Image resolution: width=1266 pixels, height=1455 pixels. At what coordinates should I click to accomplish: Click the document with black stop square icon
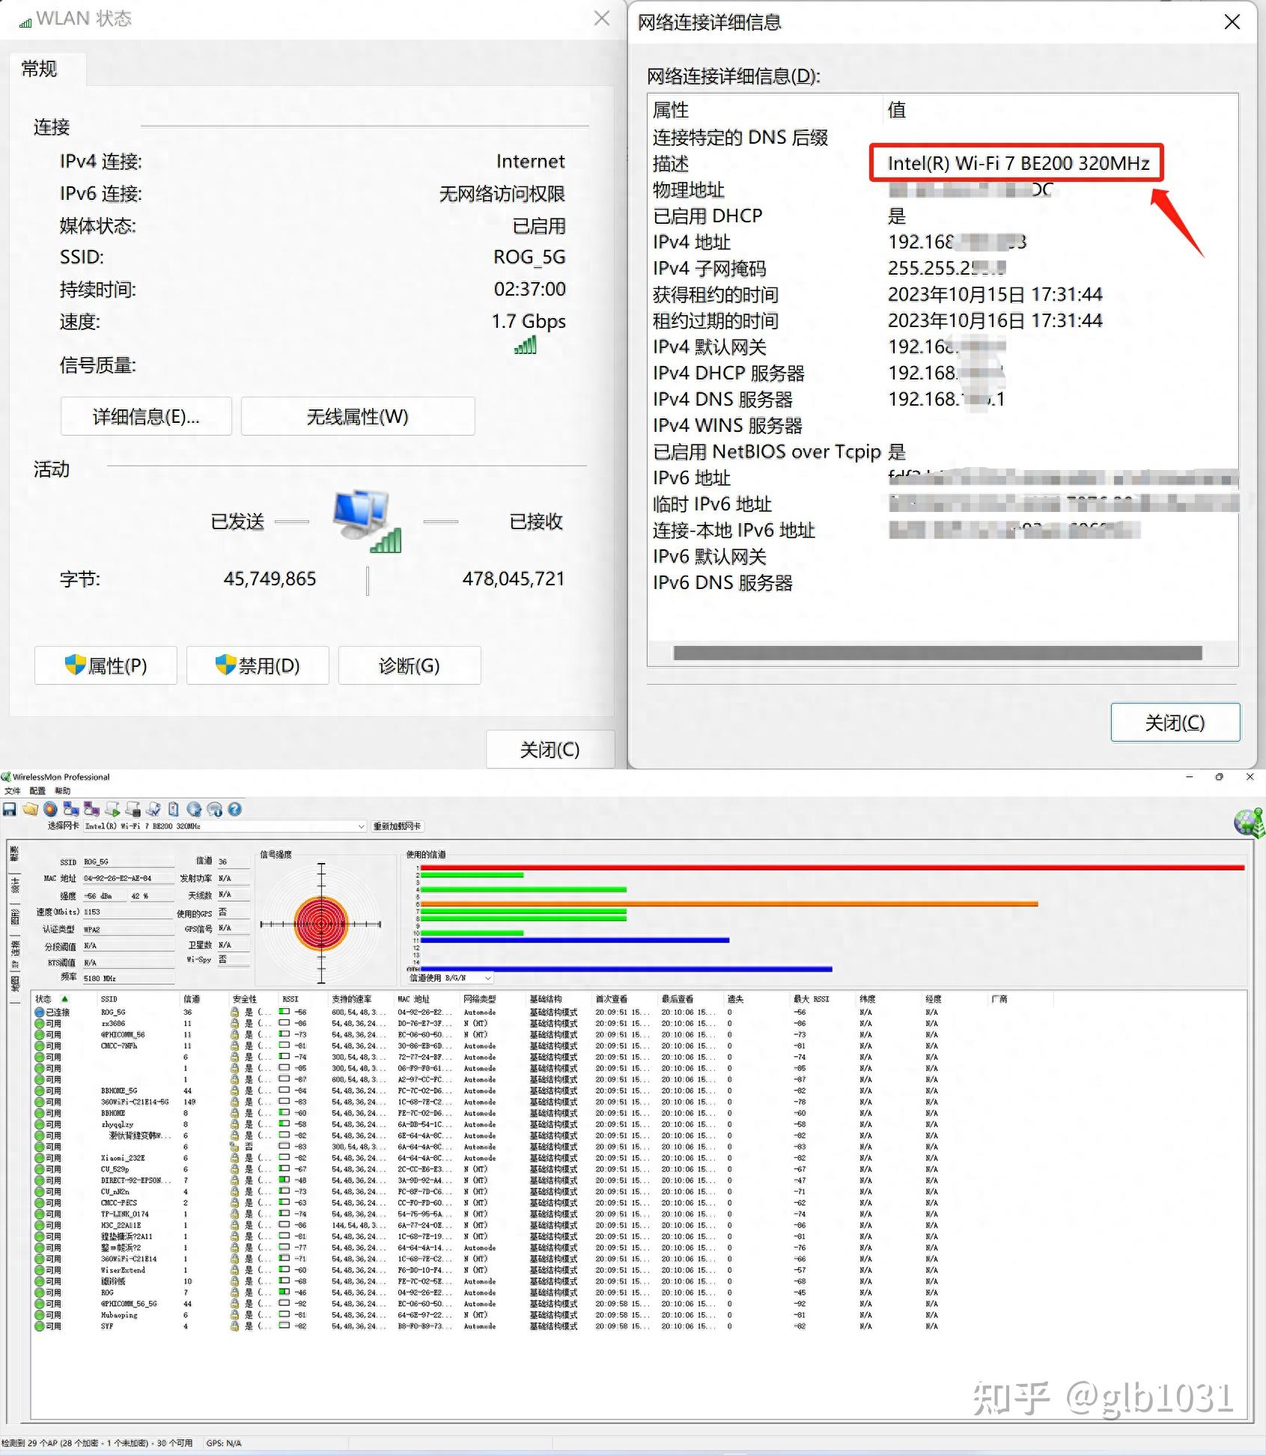tap(133, 809)
